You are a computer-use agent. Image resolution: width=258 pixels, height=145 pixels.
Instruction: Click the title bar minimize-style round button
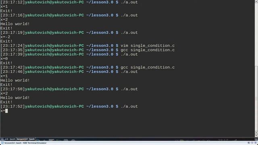[x=252, y=143]
